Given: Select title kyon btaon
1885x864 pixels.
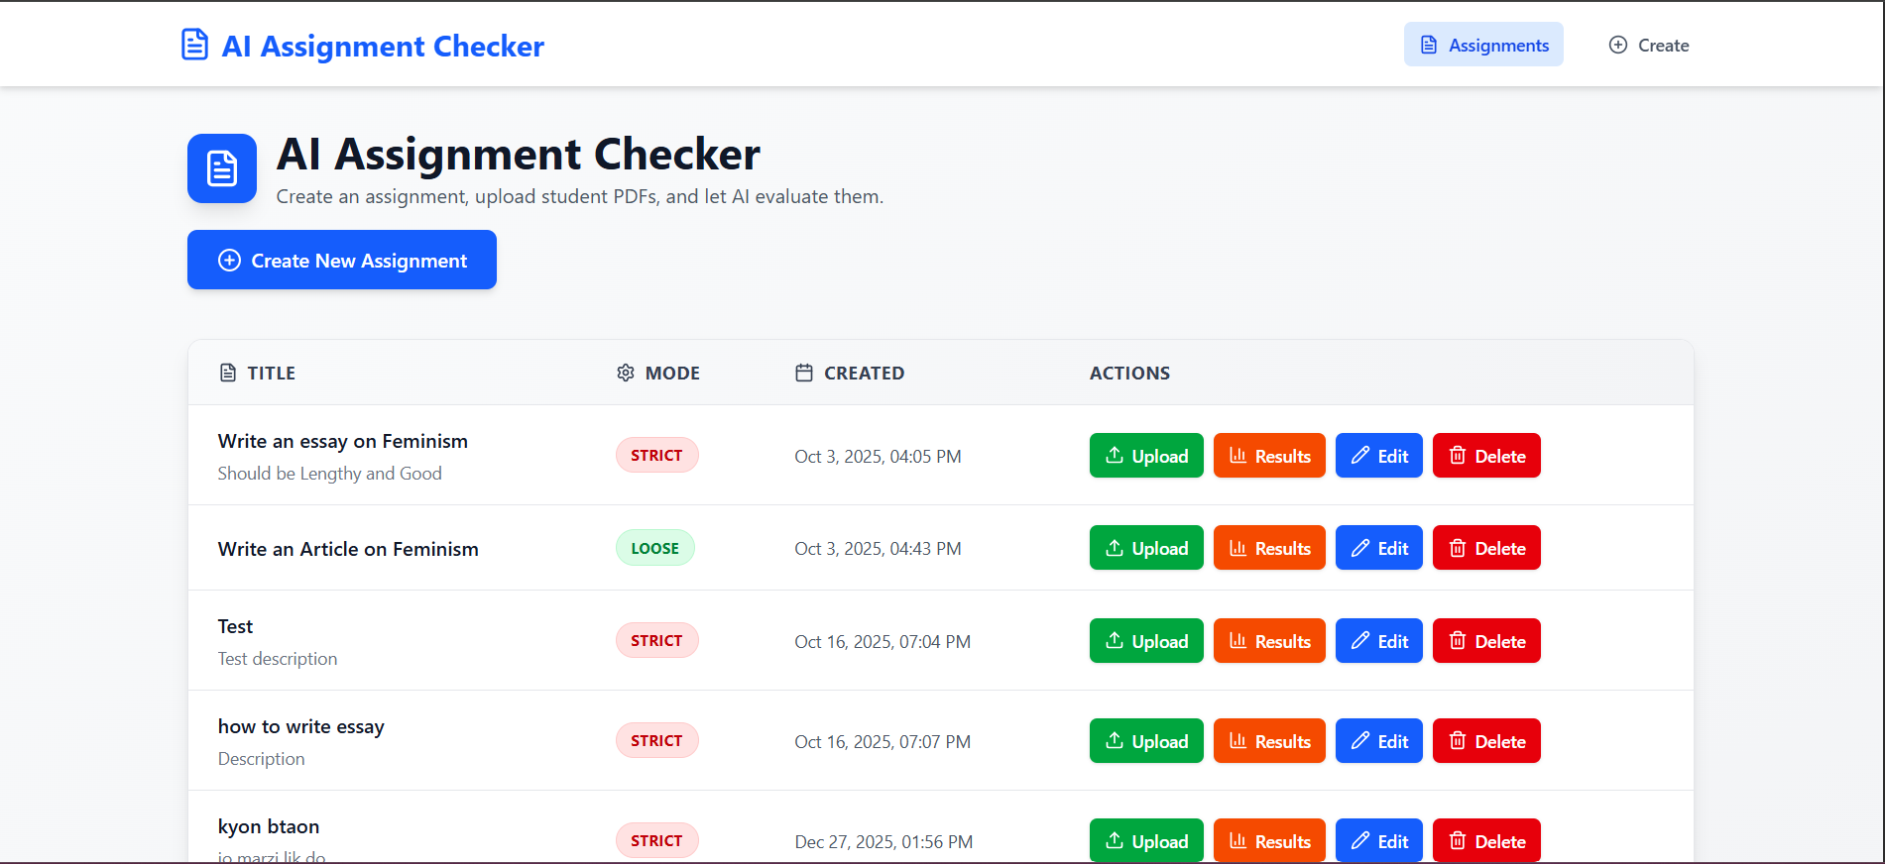Looking at the screenshot, I should [269, 826].
